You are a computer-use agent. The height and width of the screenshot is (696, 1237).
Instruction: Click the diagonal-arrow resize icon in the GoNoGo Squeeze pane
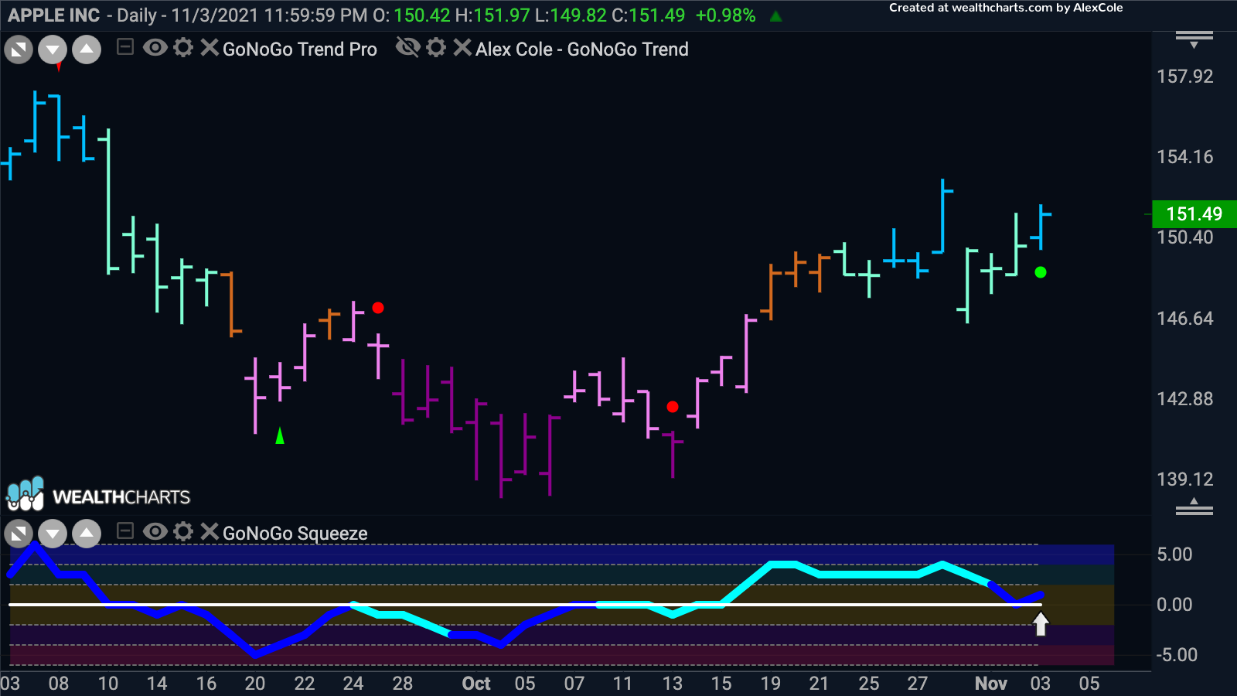[19, 534]
